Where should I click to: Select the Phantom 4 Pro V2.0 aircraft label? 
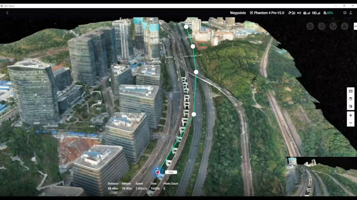point(267,13)
